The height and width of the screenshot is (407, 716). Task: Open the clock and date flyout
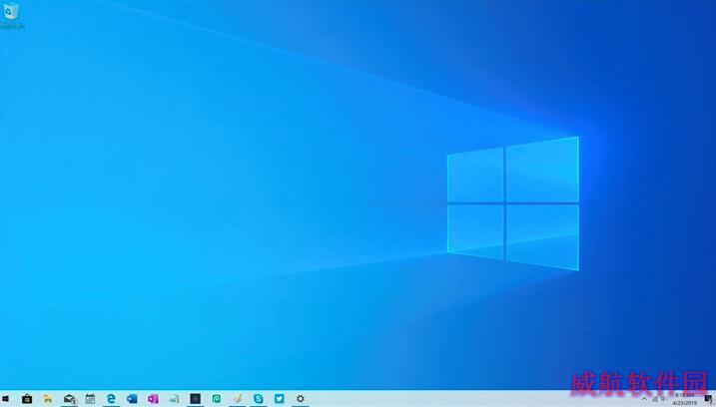pos(684,399)
